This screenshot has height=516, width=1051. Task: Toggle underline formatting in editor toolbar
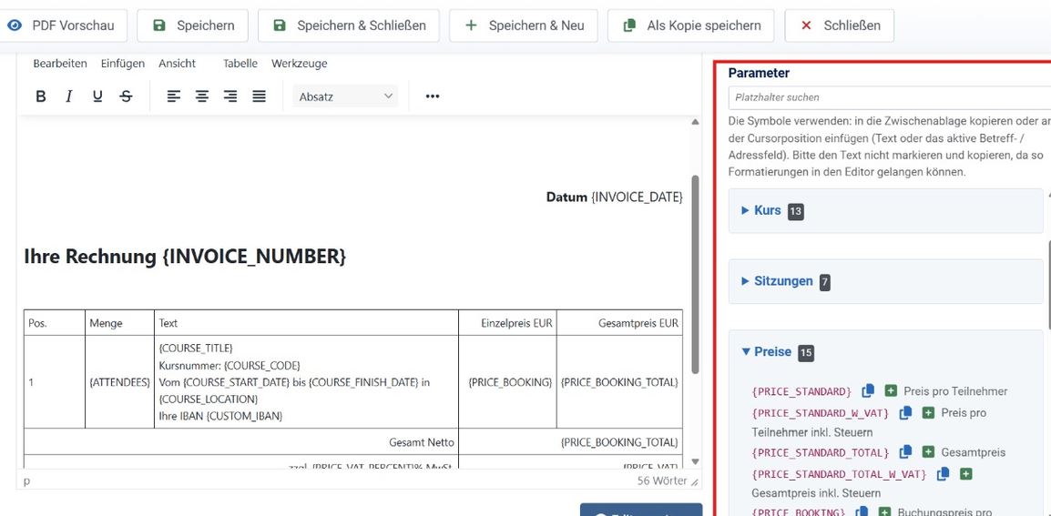click(97, 96)
